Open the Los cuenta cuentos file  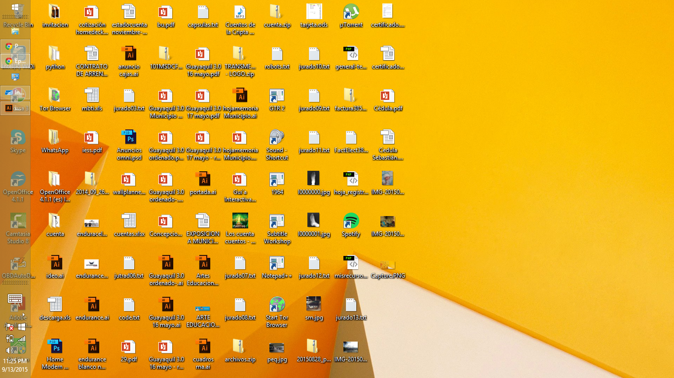240,228
